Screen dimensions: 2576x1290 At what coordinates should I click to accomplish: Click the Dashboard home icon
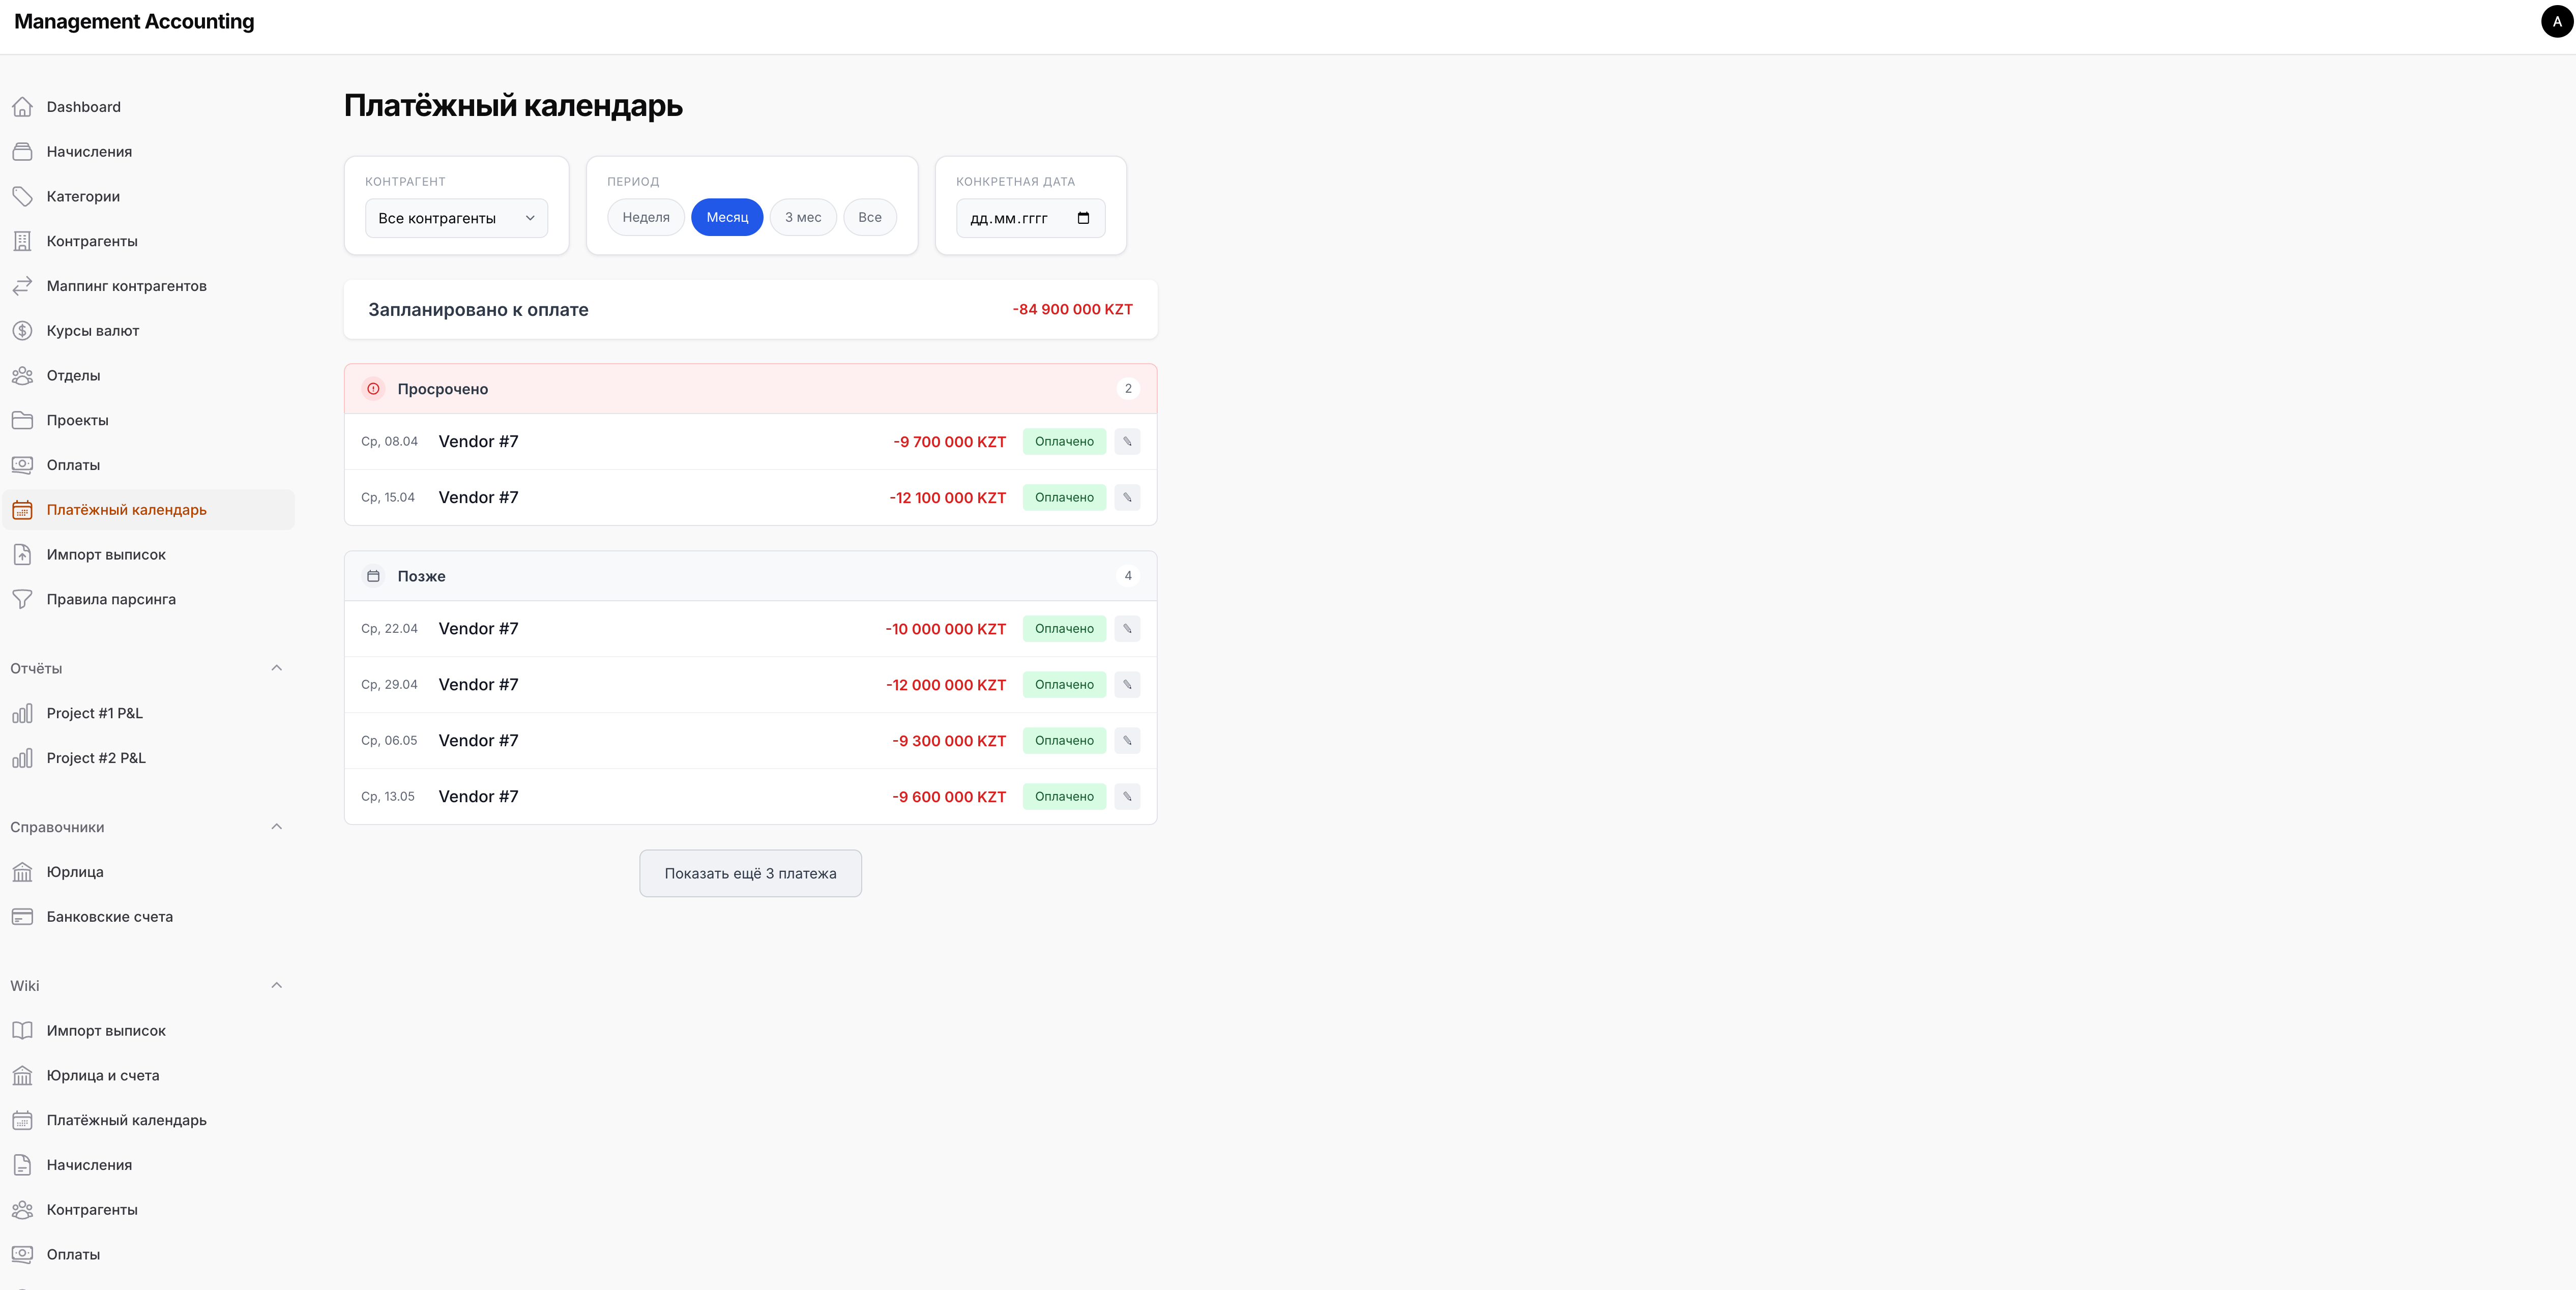coord(22,107)
